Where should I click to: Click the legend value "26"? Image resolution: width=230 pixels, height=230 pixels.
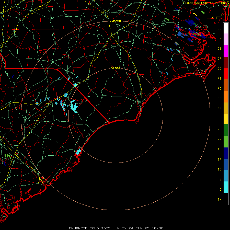pyautogui.click(x=220, y=129)
